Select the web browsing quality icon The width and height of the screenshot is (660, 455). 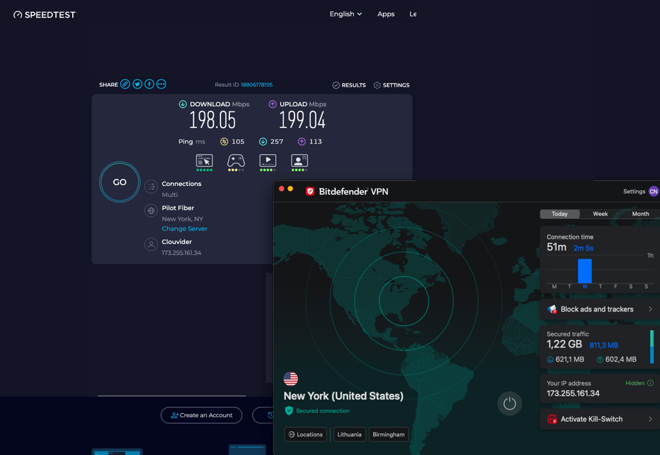204,163
